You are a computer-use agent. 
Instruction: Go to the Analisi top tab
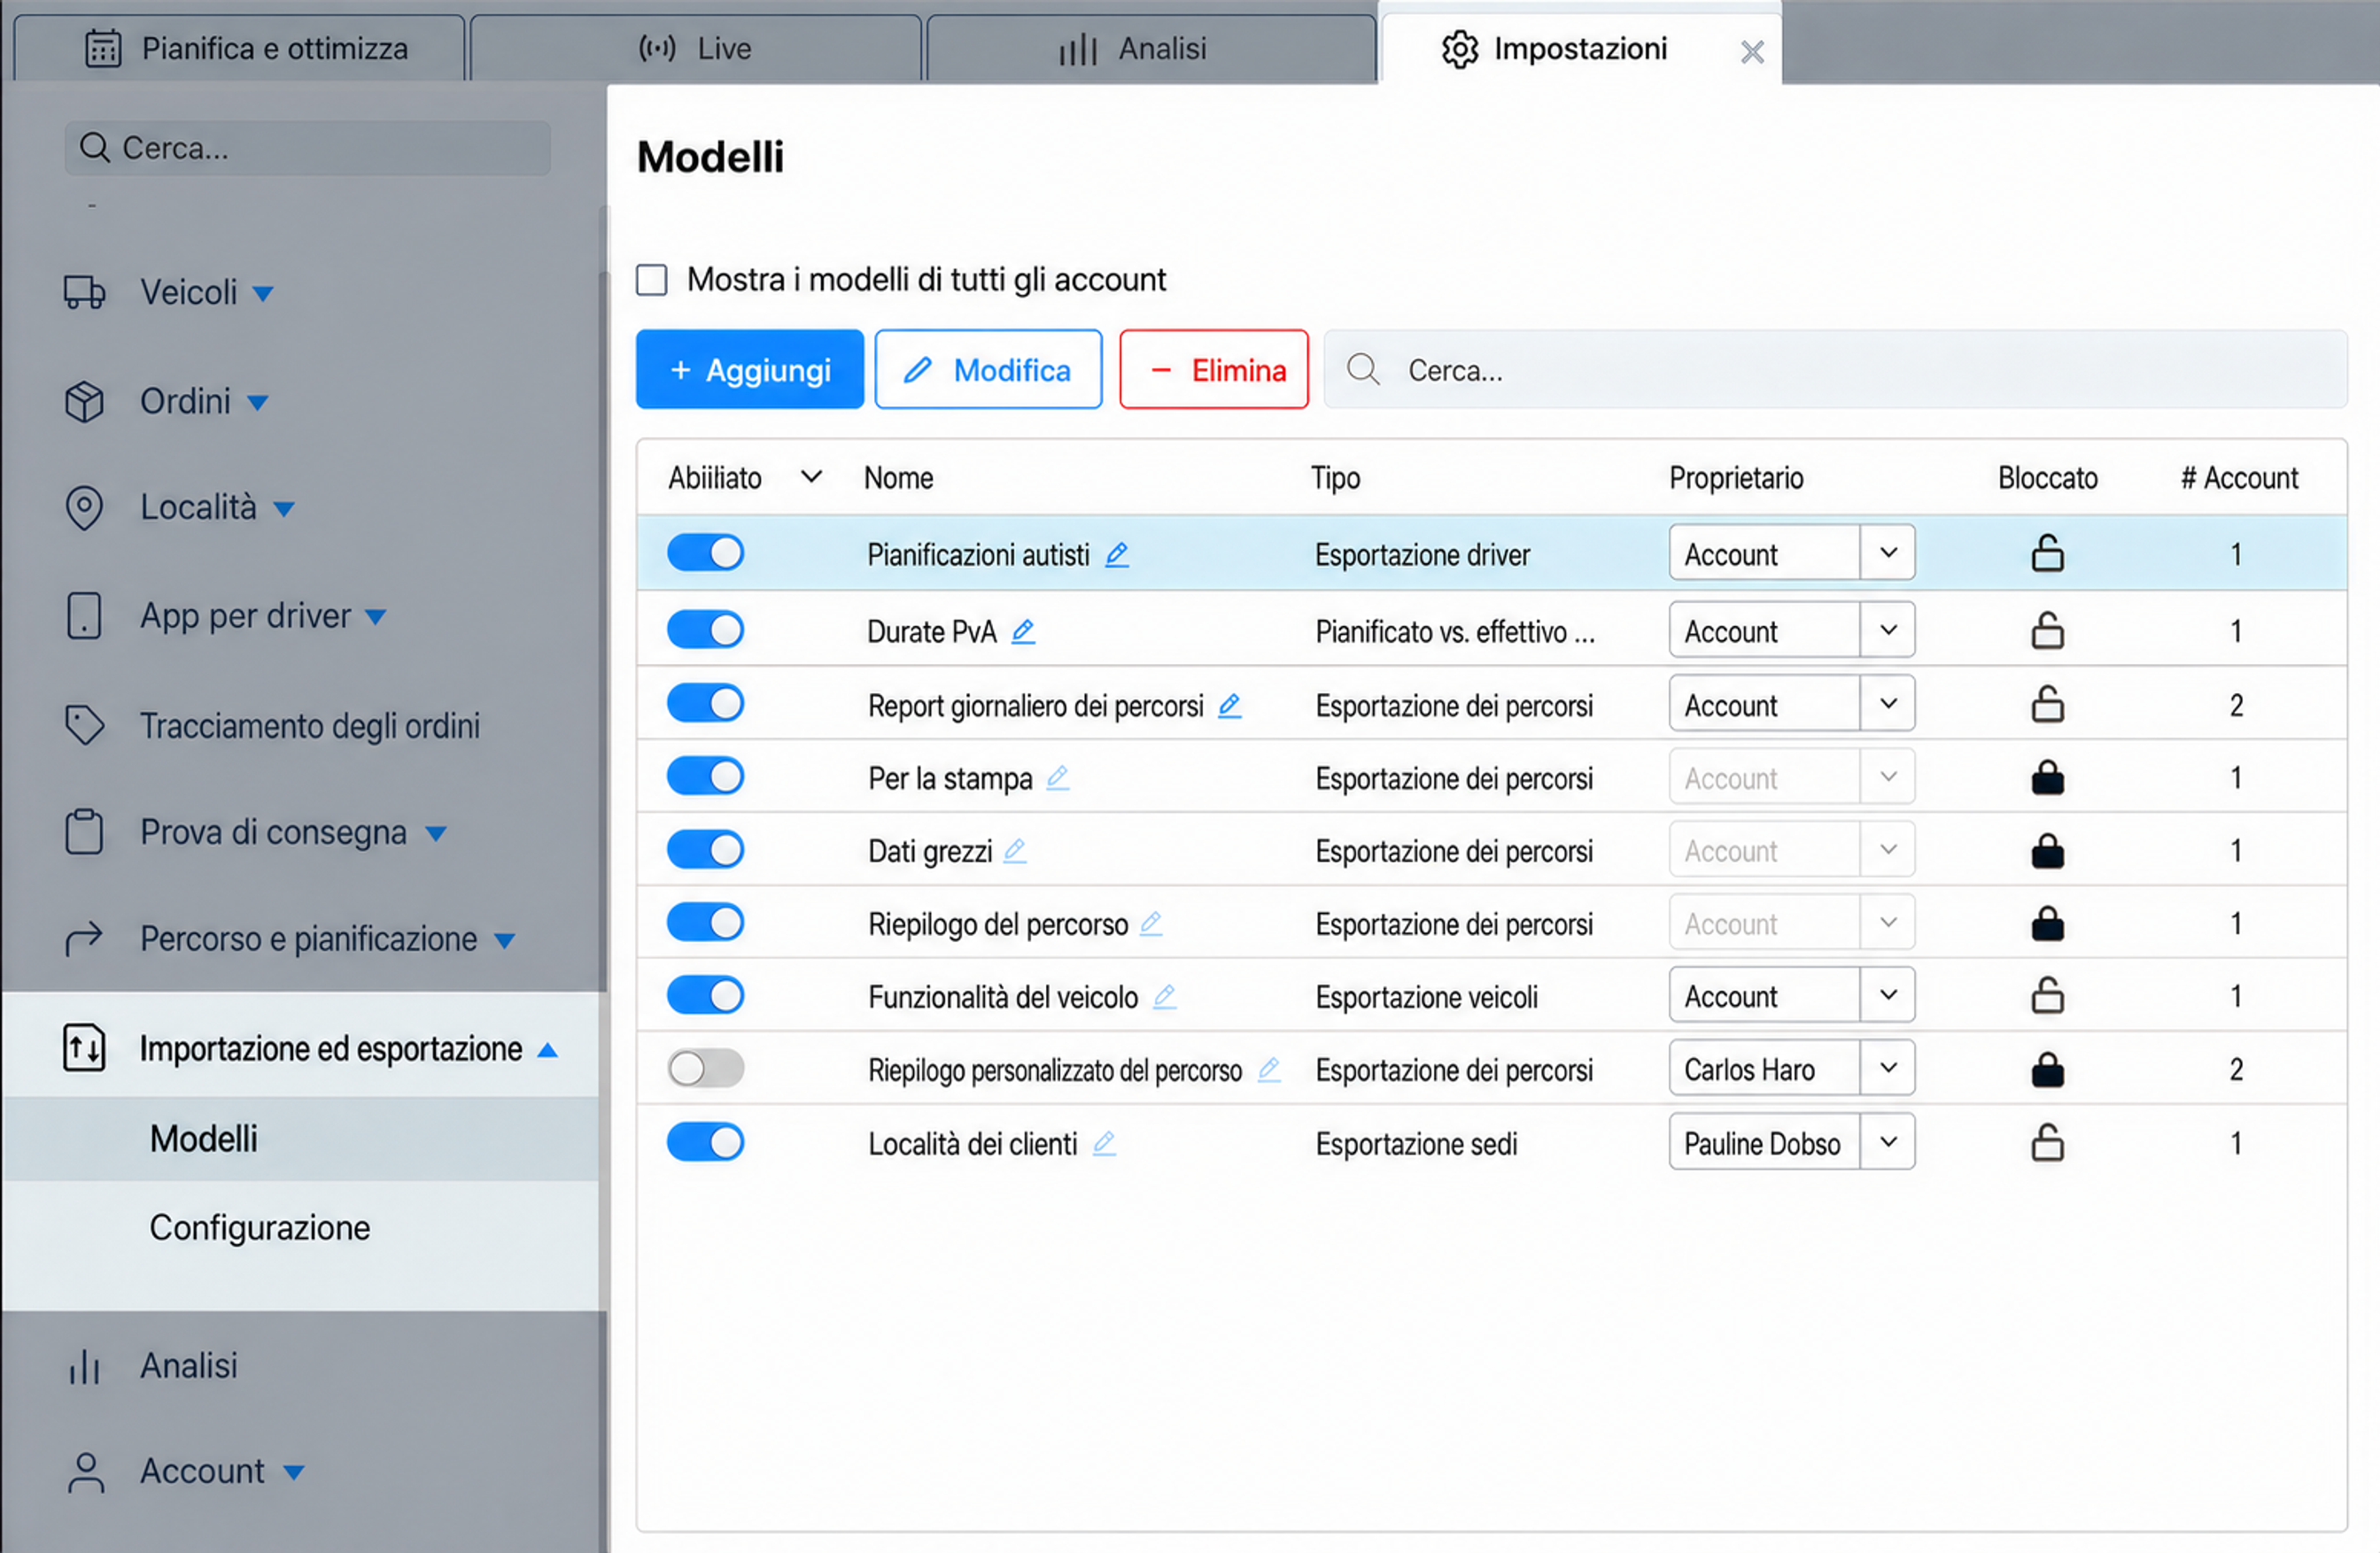[1151, 48]
